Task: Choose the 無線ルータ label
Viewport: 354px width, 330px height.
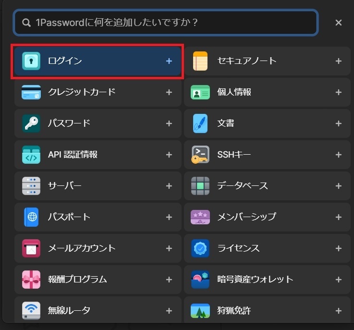Action: (x=69, y=311)
